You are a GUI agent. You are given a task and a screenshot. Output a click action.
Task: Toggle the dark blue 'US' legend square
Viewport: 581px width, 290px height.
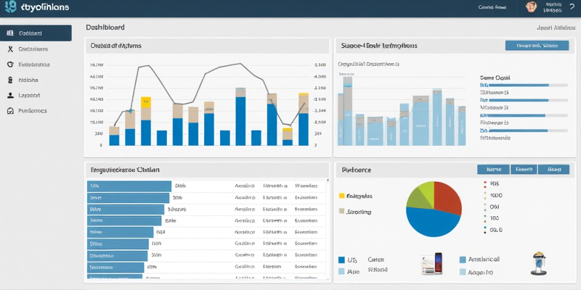pos(343,259)
